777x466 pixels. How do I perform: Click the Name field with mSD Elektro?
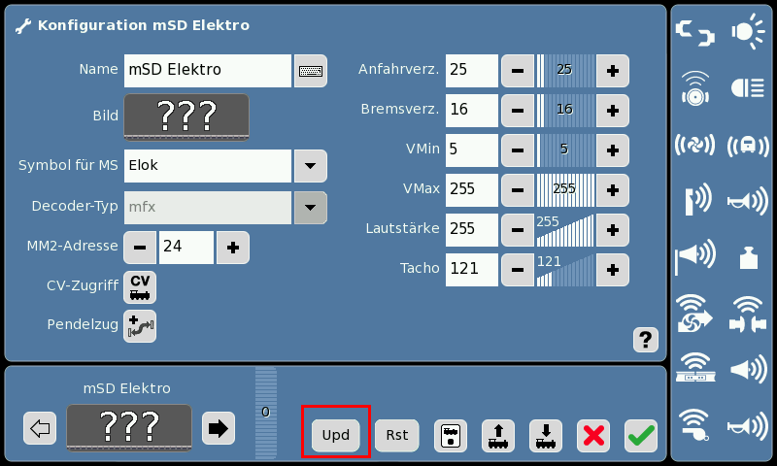[x=208, y=71]
